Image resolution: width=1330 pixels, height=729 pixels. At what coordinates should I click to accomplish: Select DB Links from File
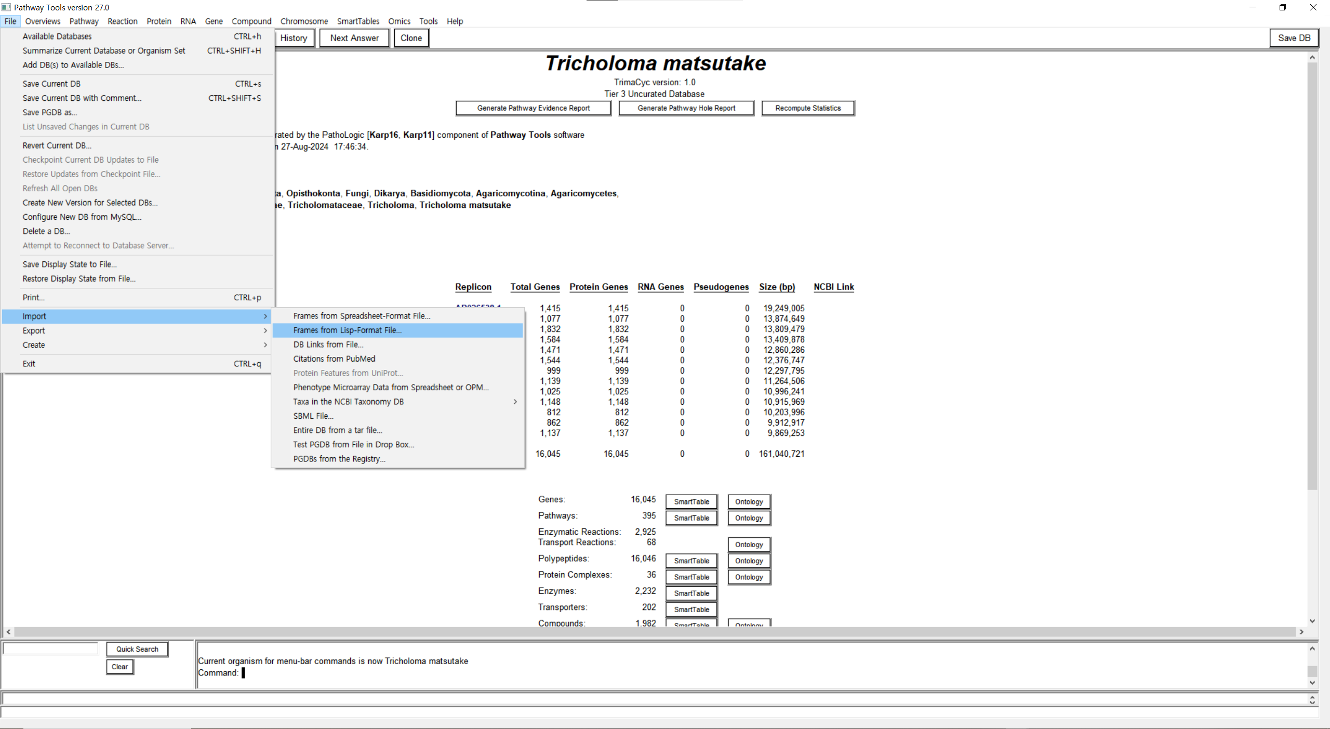tap(397, 344)
